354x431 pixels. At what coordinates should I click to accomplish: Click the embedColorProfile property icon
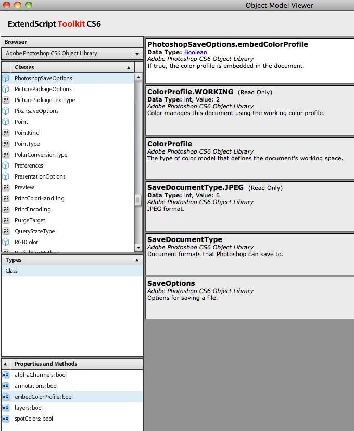coord(6,397)
